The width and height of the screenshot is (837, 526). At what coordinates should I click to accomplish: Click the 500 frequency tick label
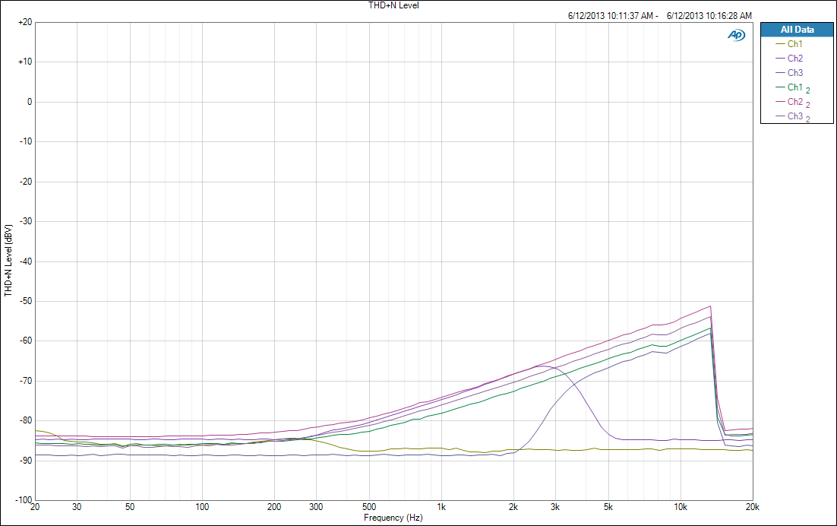pyautogui.click(x=369, y=507)
